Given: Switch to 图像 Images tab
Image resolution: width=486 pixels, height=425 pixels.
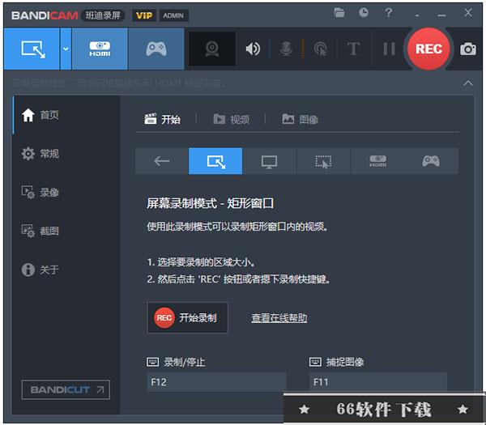Looking at the screenshot, I should coord(300,119).
